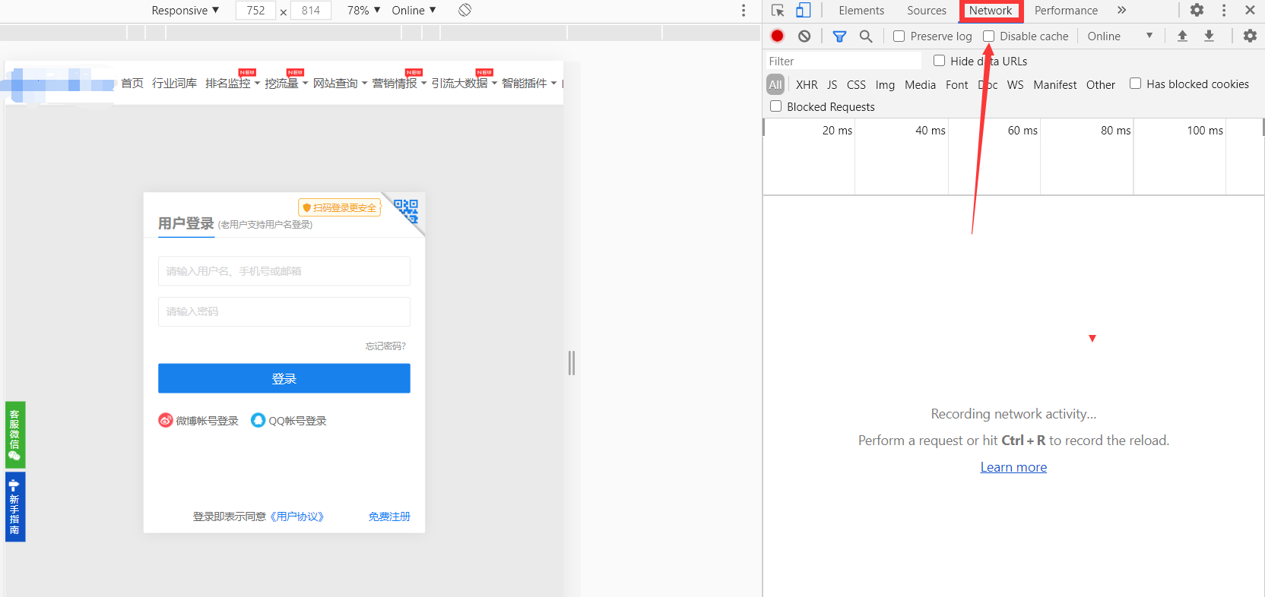Open DevTools main settings gear

(x=1197, y=11)
